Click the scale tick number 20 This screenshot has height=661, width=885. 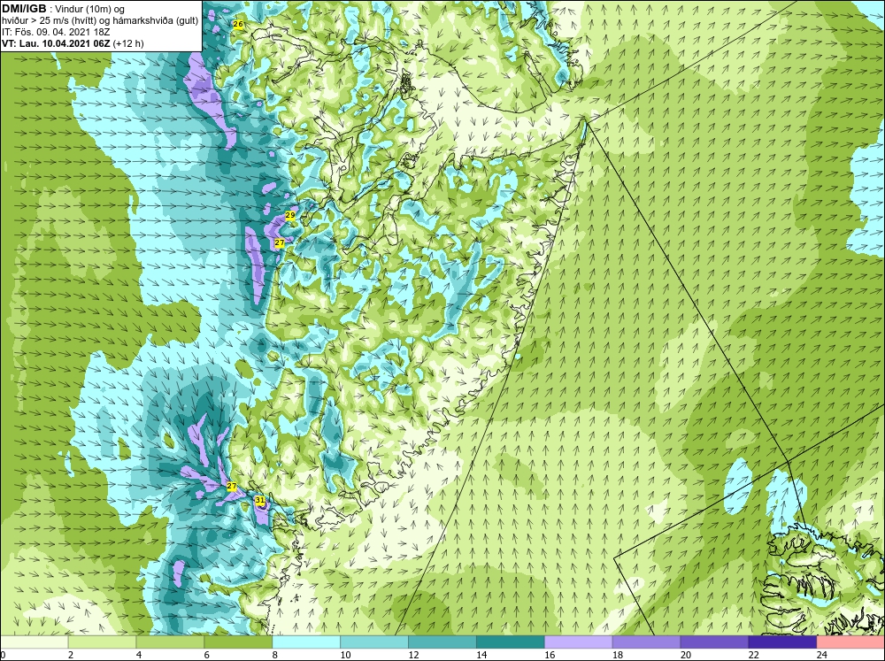point(686,655)
